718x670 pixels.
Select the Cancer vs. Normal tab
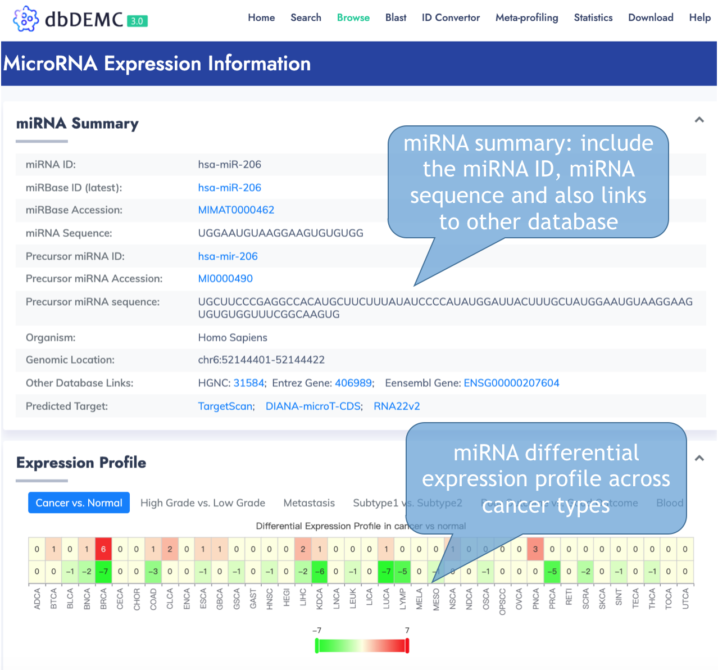coord(79,503)
